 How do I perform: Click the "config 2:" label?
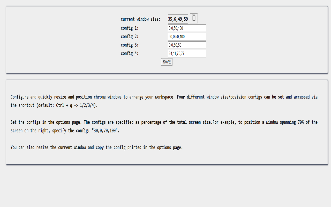coord(130,37)
